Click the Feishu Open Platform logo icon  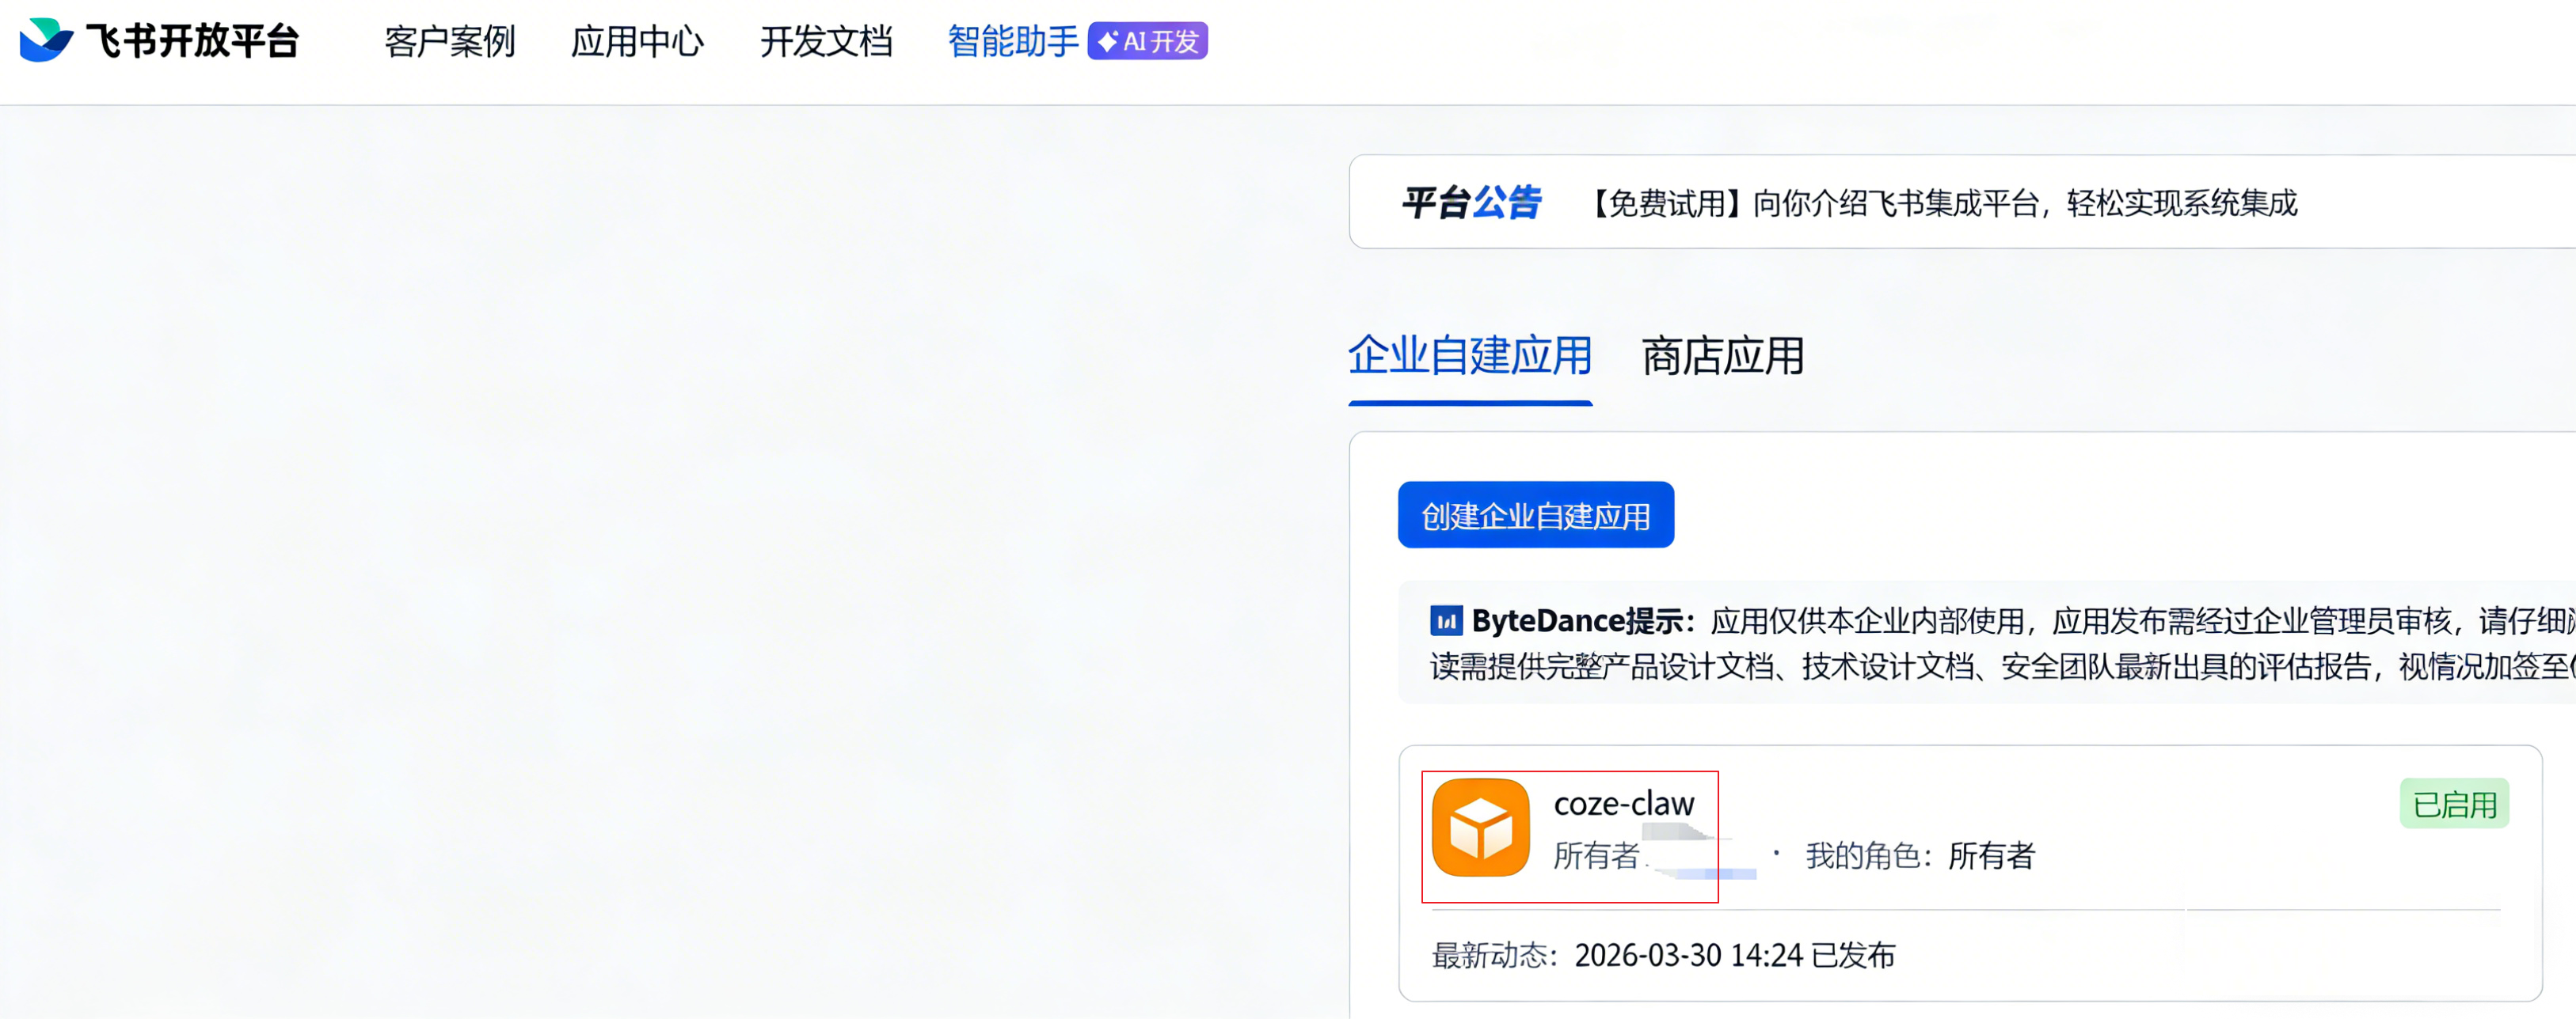point(46,40)
